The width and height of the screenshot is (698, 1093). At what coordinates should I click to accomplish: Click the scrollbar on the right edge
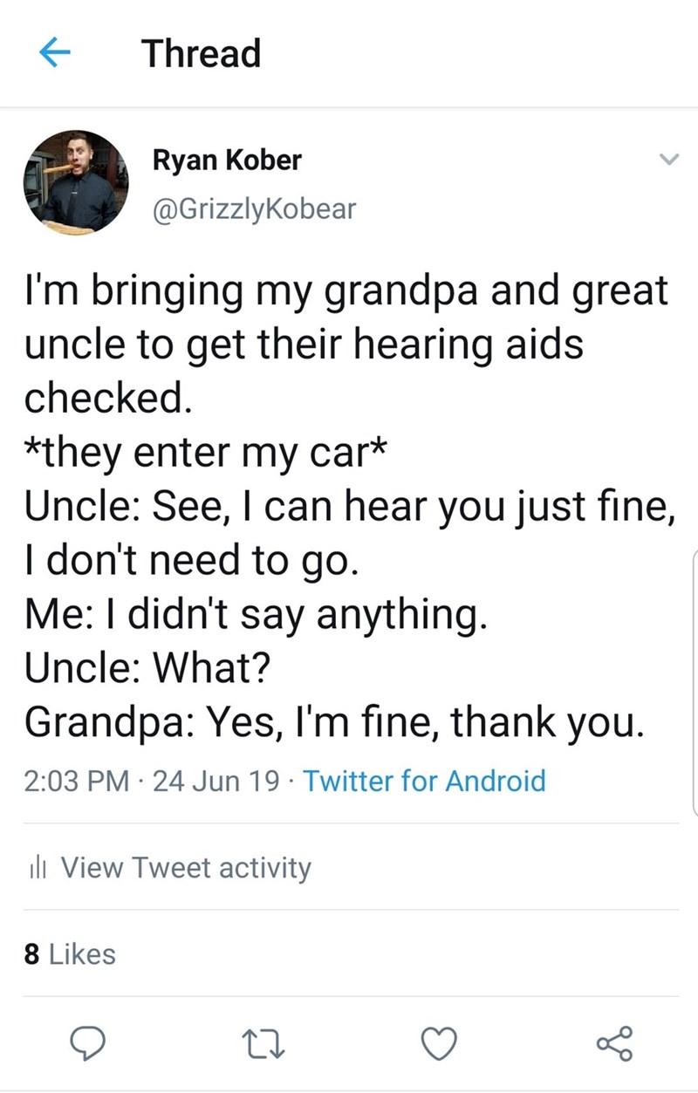pyautogui.click(x=694, y=680)
